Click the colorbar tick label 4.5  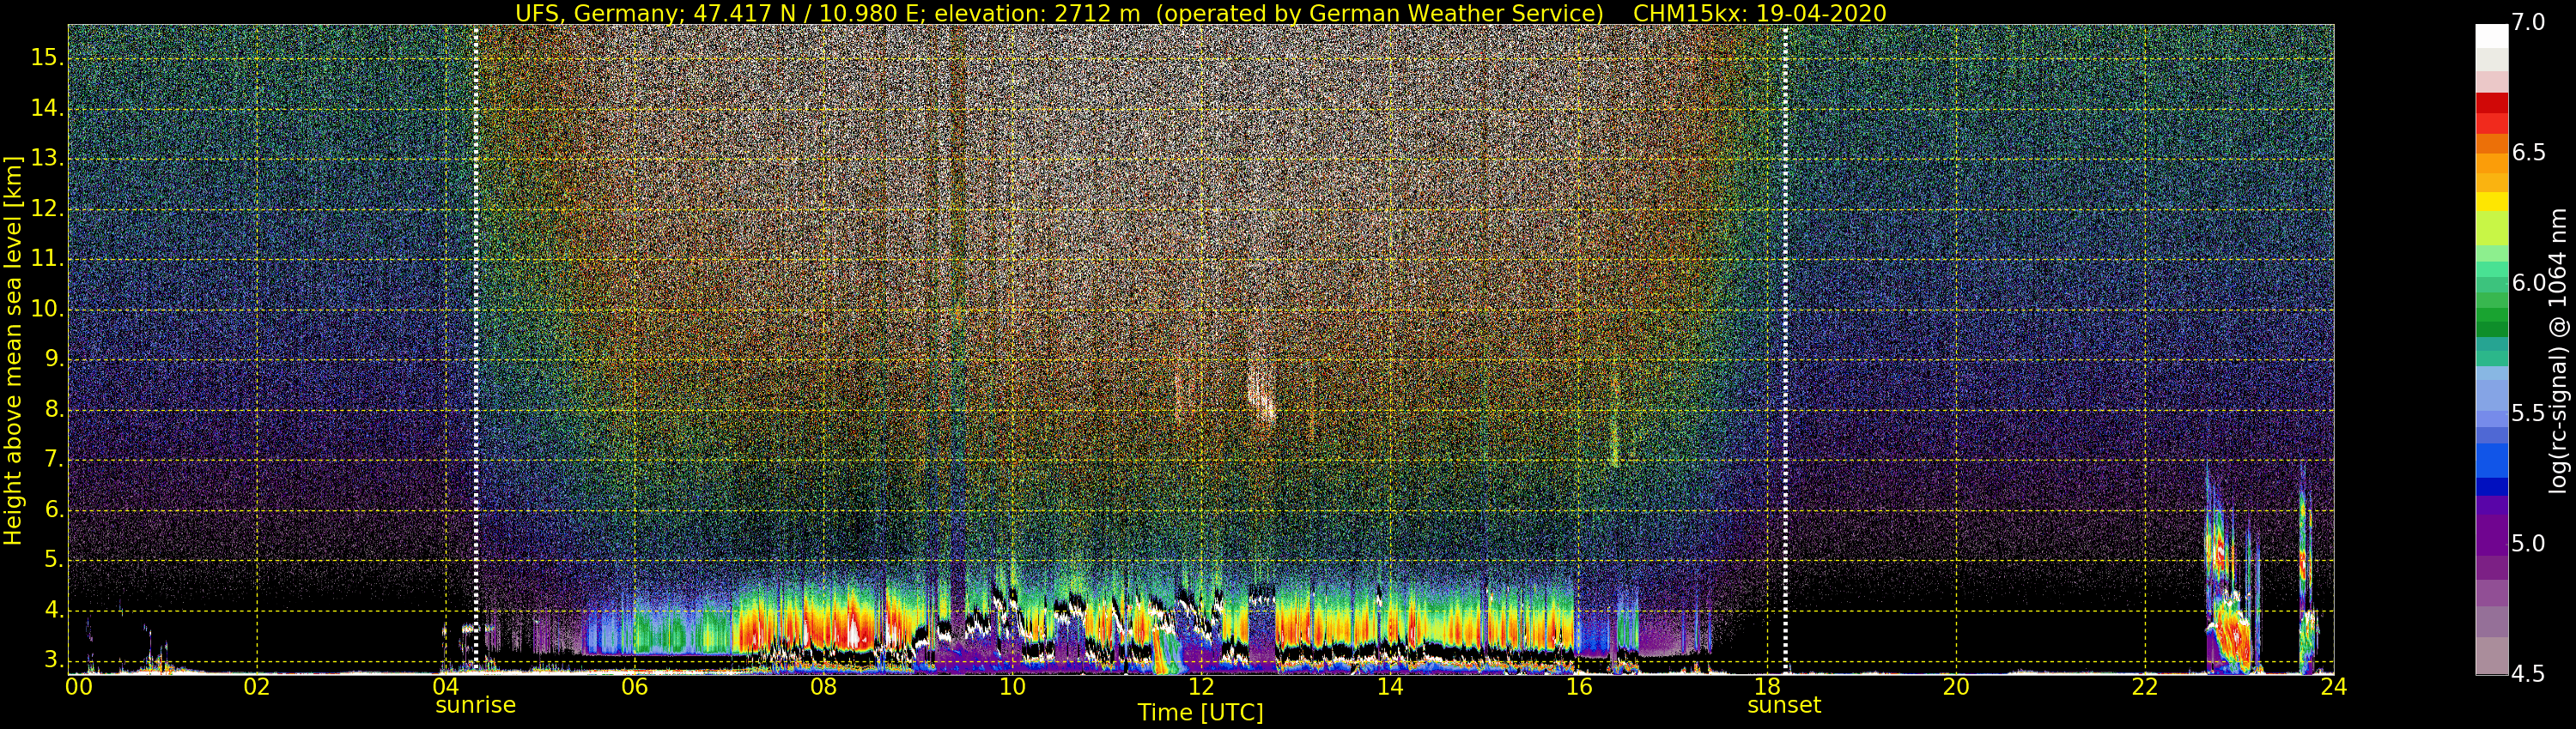click(2529, 674)
